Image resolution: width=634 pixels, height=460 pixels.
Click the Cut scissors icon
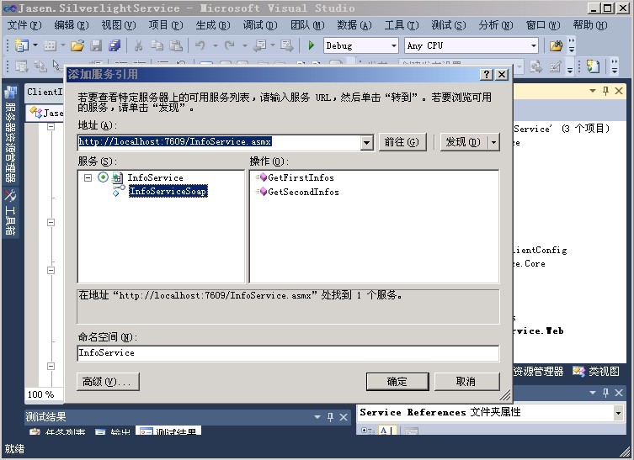pyautogui.click(x=138, y=45)
